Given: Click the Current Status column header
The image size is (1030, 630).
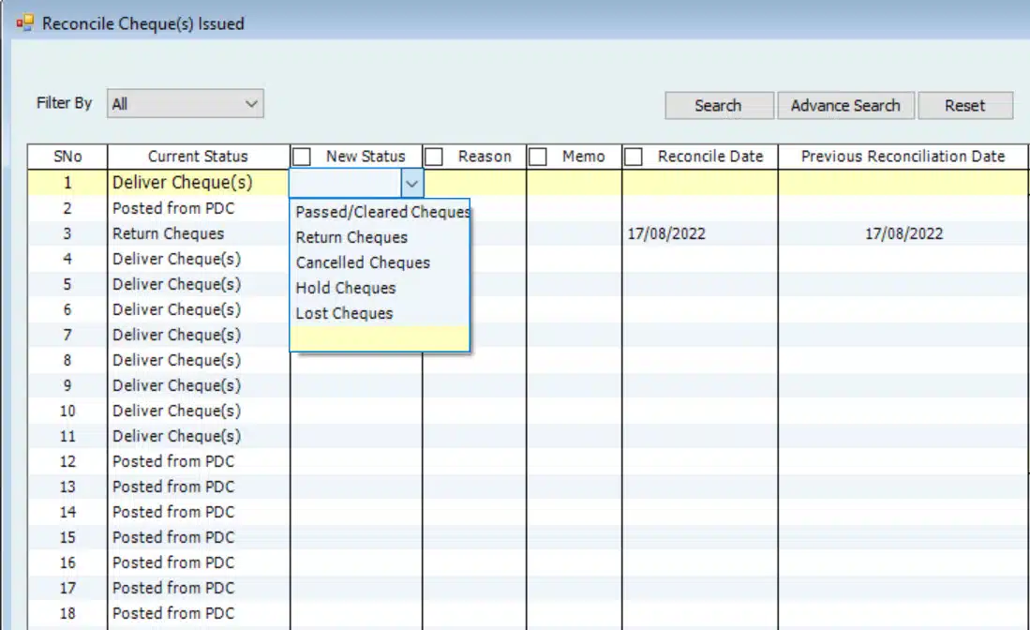Looking at the screenshot, I should tap(198, 157).
